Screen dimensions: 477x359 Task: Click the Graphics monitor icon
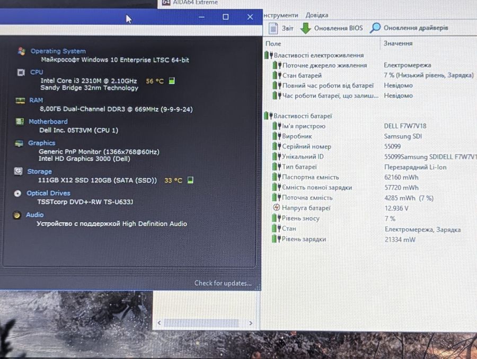click(x=19, y=143)
